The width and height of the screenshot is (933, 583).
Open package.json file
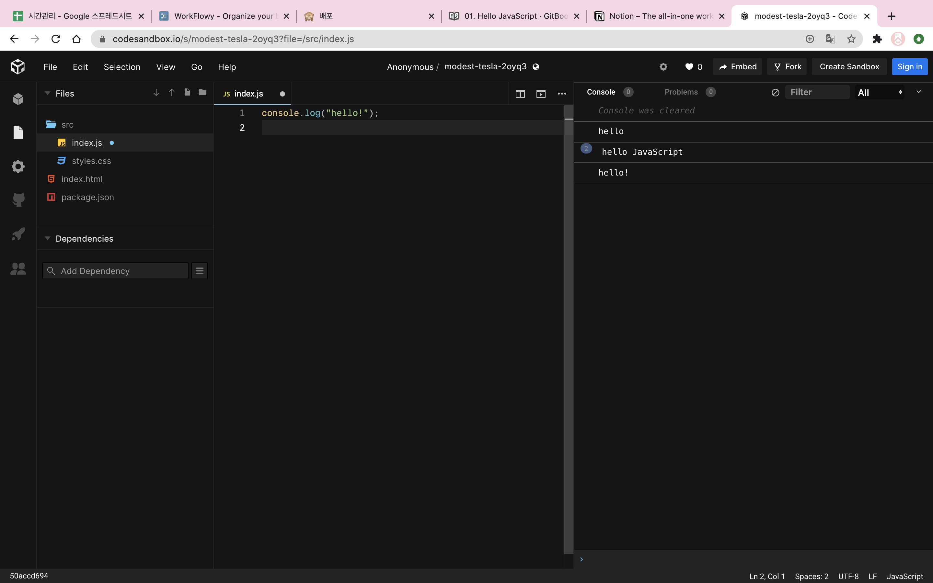125,197
